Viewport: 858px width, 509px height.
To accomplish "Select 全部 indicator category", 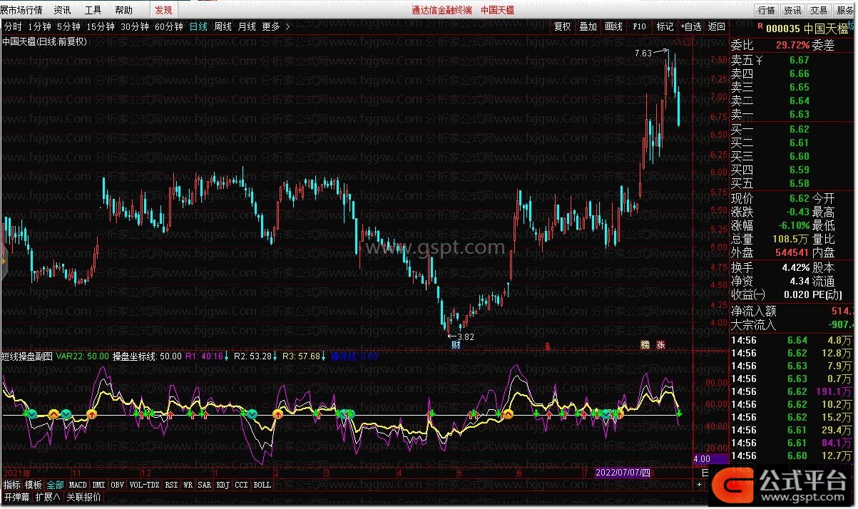I will [56, 485].
